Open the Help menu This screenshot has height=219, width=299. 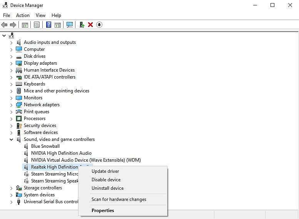pyautogui.click(x=56, y=15)
